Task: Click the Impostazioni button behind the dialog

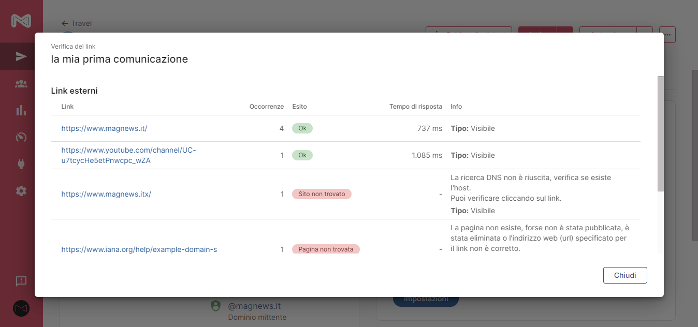Action: 426,300
